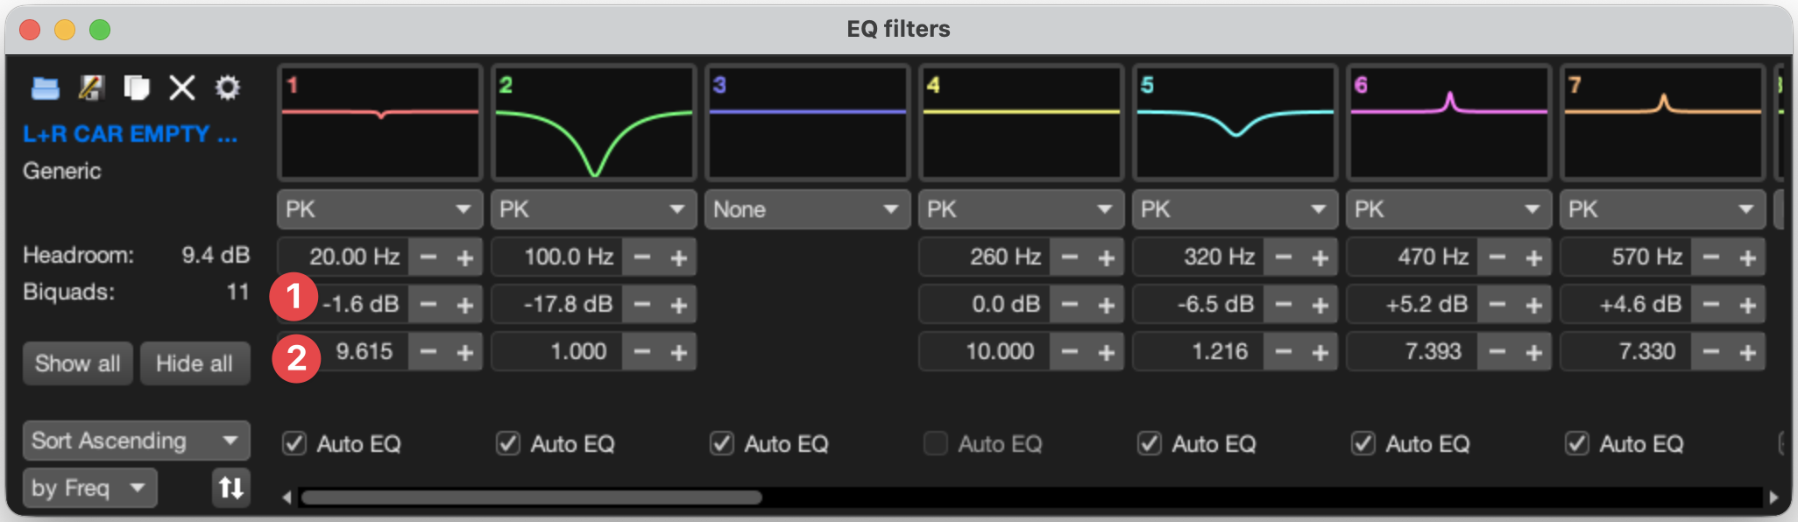
Task: Open EQ settings gear icon
Action: [x=228, y=88]
